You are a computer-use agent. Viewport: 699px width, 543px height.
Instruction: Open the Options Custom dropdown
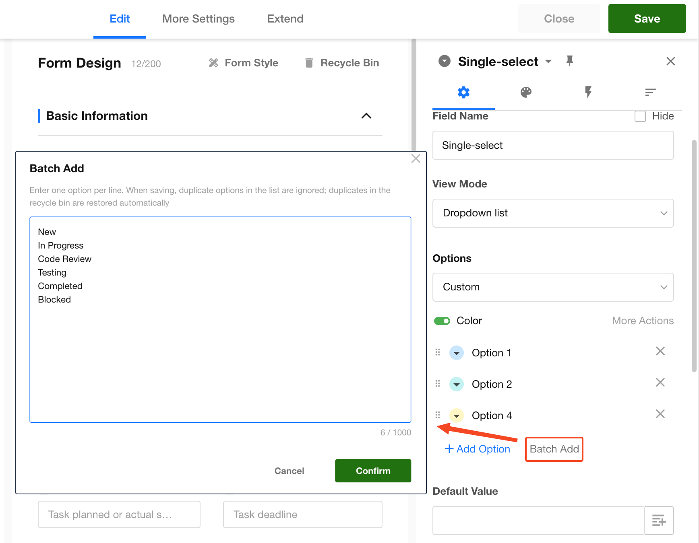coord(552,287)
